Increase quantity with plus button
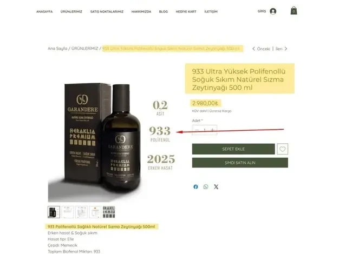Viewport: 352px width, 254px height. [x=212, y=130]
